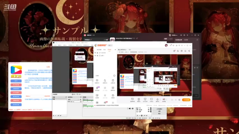The image size is (239, 134).
Task: Click the bottom blue pill button in the left helper window
Action: [x=16, y=105]
